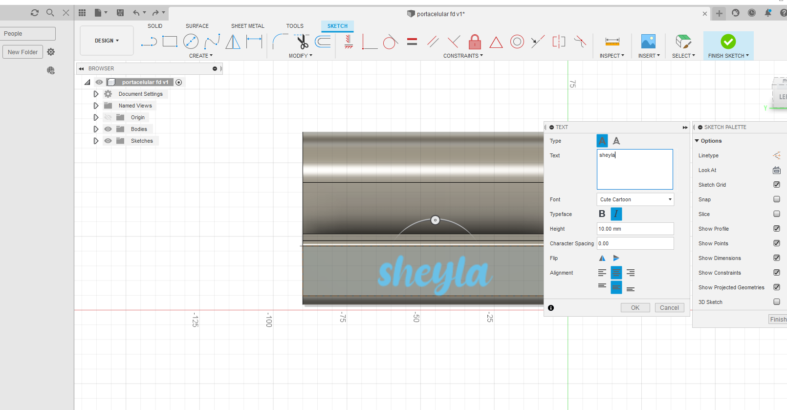Toggle the Show Profile checkbox
Image resolution: width=787 pixels, height=410 pixels.
[777, 229]
